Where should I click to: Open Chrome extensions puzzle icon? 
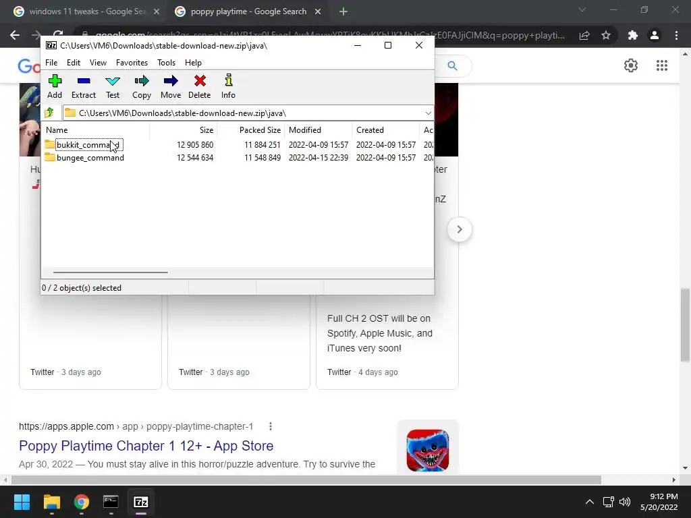click(x=633, y=35)
